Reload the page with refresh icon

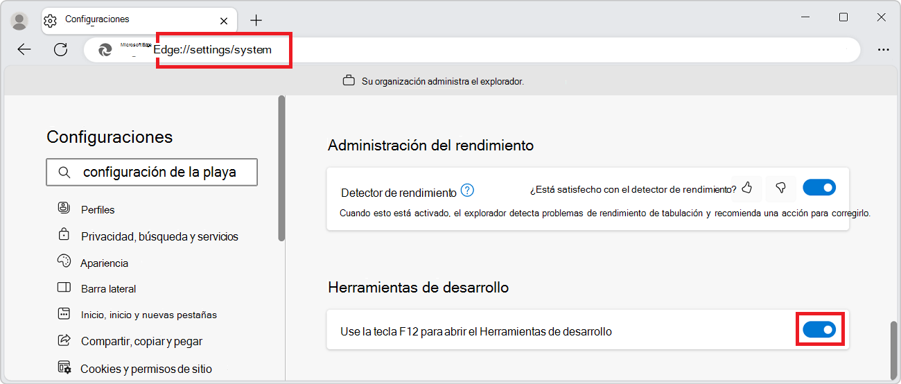pos(60,49)
